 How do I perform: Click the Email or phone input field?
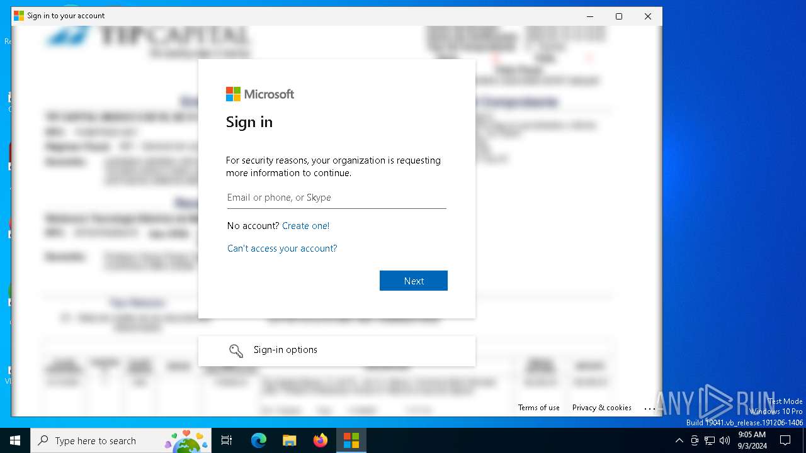pos(336,198)
